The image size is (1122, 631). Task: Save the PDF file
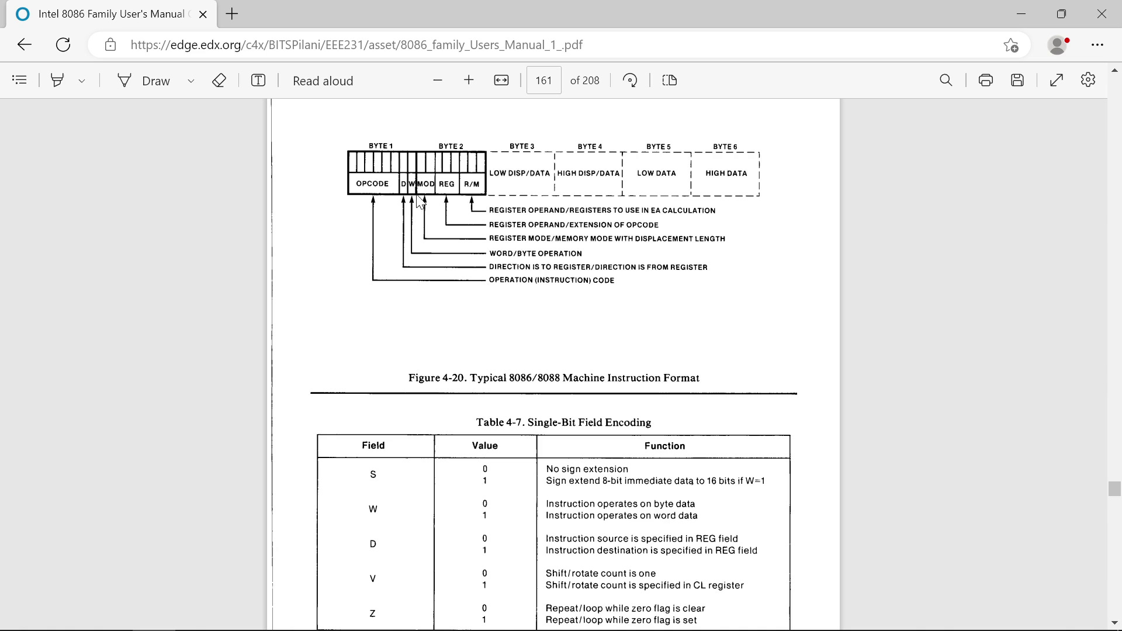coord(1017,80)
